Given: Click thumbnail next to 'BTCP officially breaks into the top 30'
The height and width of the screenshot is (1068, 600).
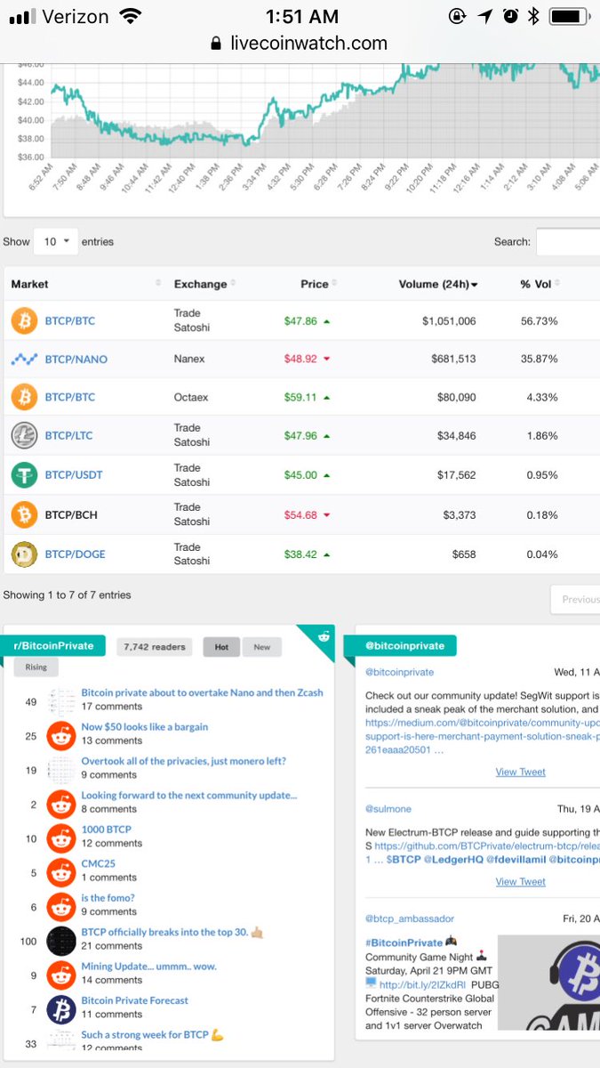Looking at the screenshot, I should [61, 940].
